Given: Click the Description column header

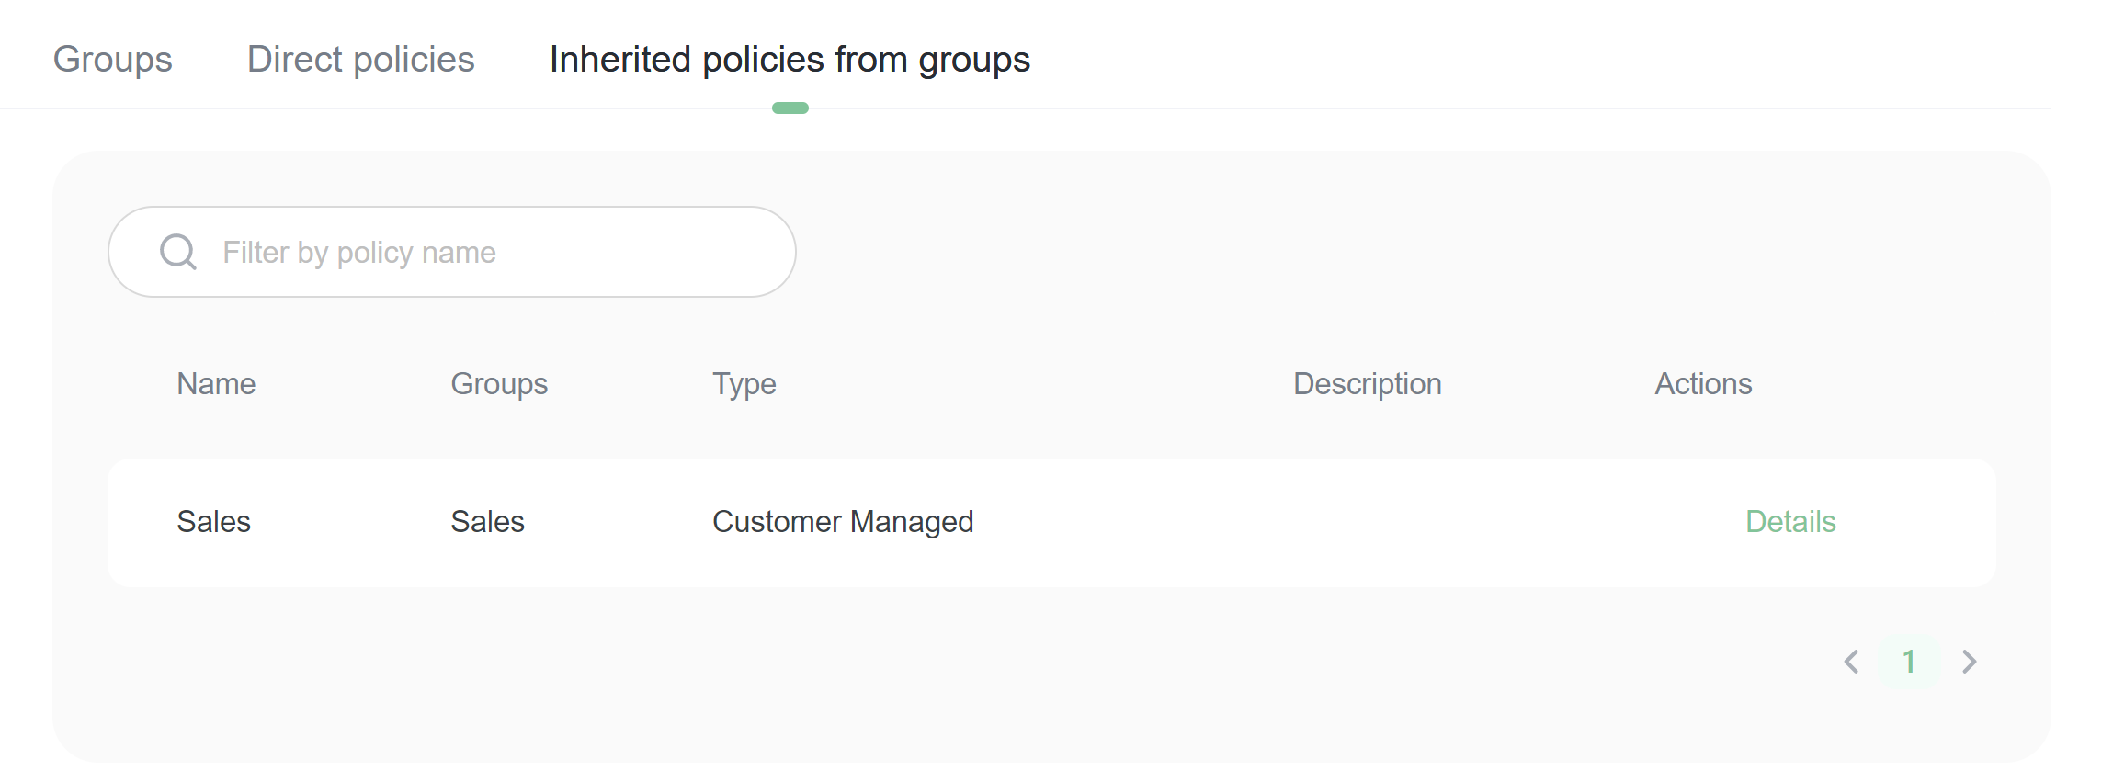Looking at the screenshot, I should [x=1367, y=384].
